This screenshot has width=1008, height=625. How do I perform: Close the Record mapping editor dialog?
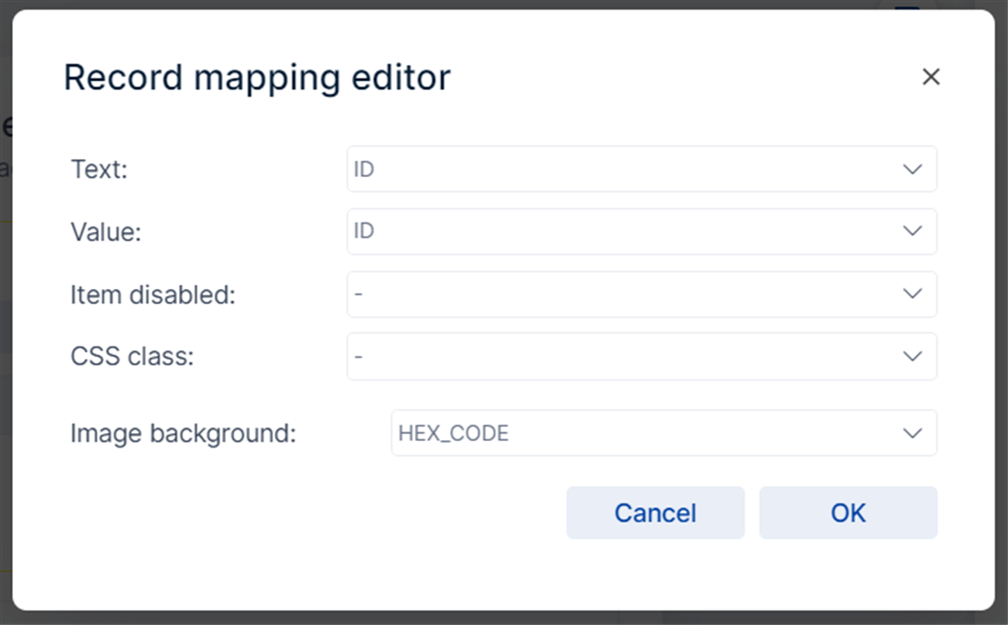tap(931, 77)
